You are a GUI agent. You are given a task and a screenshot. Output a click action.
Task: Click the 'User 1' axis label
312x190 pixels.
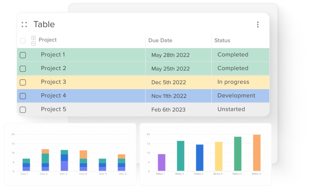[24, 174]
